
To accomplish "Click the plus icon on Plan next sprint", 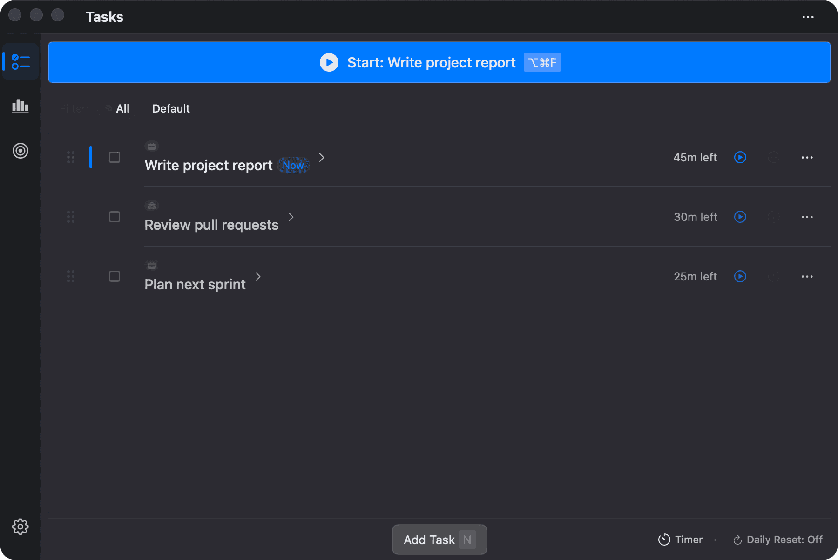I will (x=774, y=276).
